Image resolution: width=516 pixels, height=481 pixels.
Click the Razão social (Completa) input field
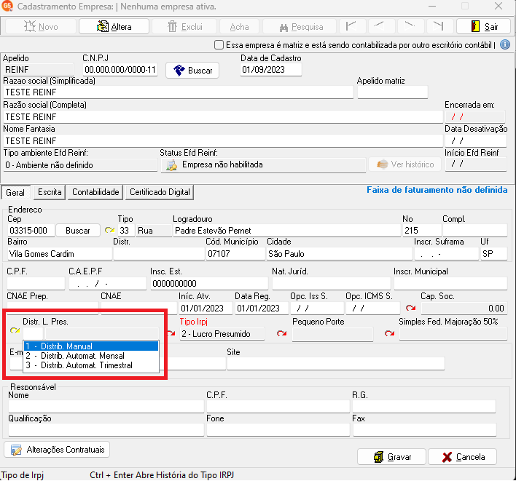point(222,116)
